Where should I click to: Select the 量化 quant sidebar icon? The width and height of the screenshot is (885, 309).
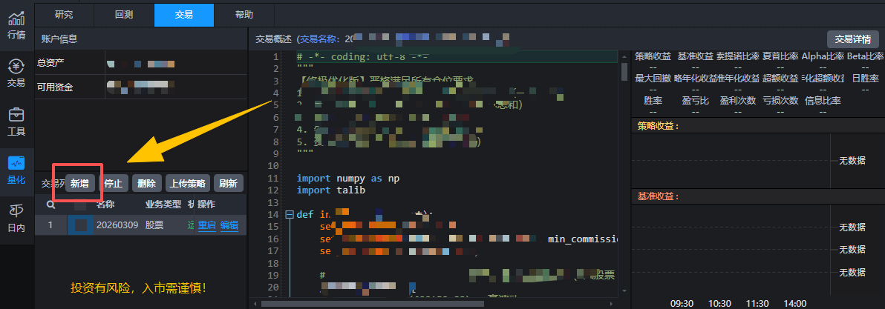tap(16, 169)
